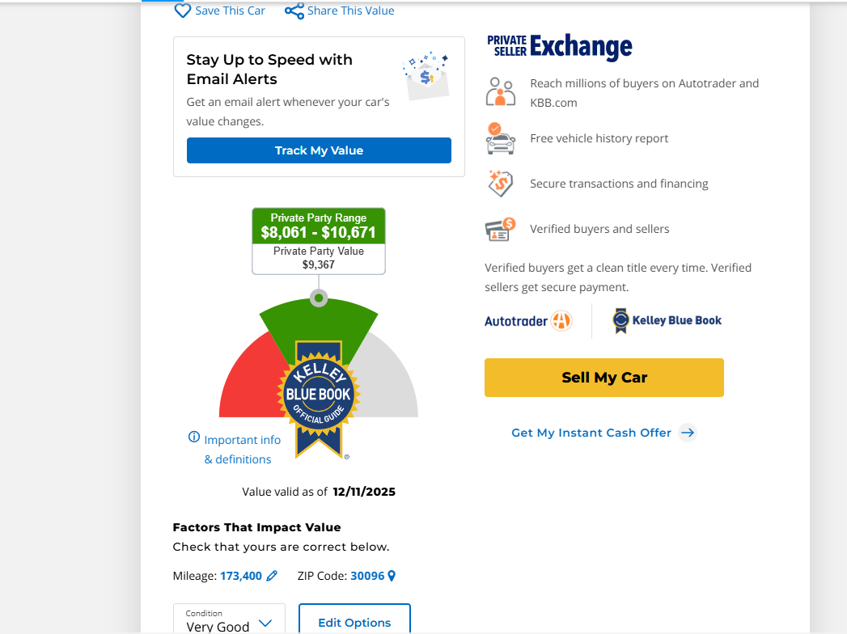Click the Kelley Blue Book Official Guide badge
Viewport: 847px width, 634px height.
(x=319, y=396)
